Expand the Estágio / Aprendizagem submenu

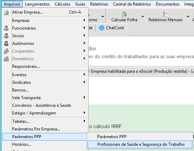pos(45,113)
